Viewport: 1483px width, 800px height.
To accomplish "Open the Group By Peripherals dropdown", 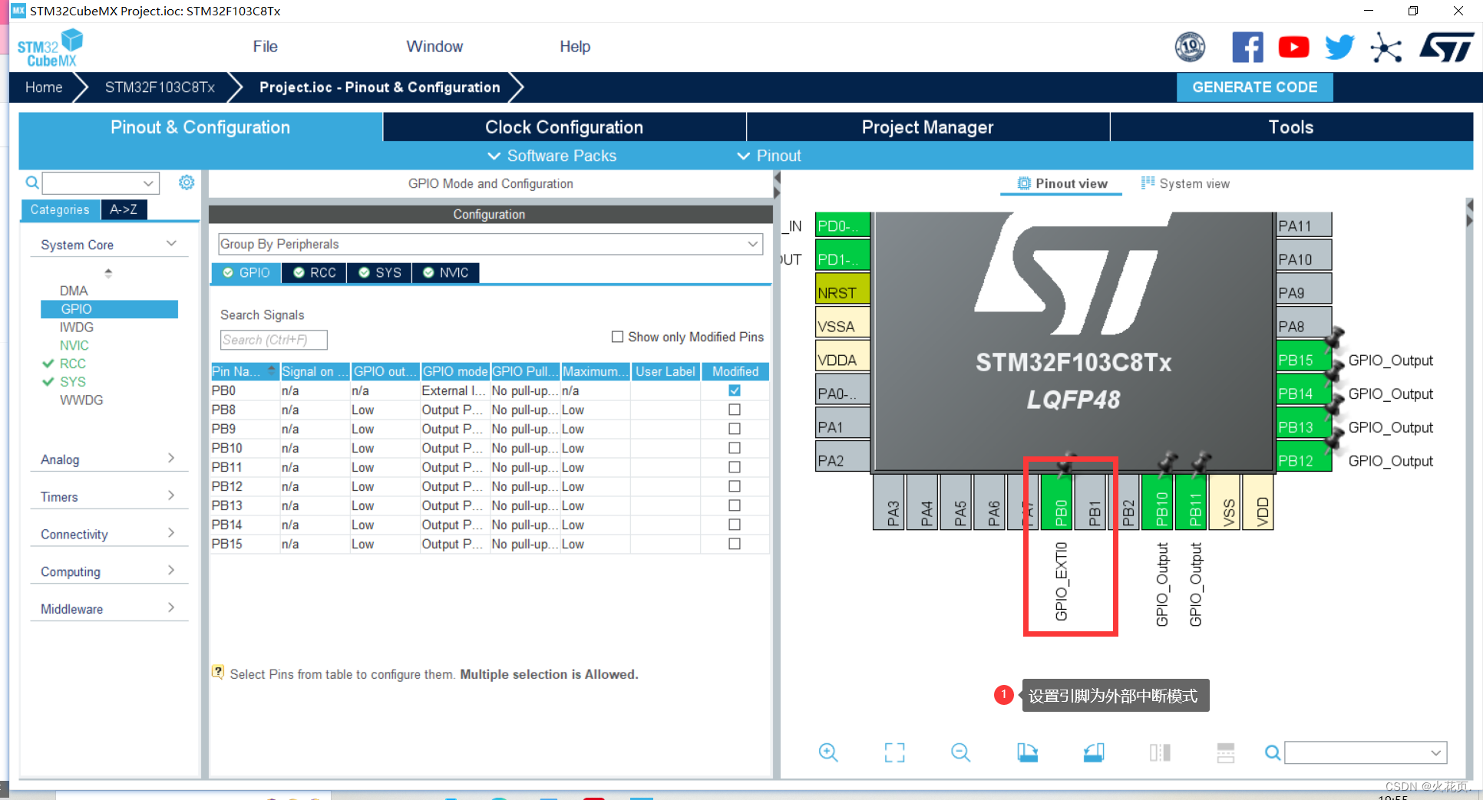I will point(490,244).
